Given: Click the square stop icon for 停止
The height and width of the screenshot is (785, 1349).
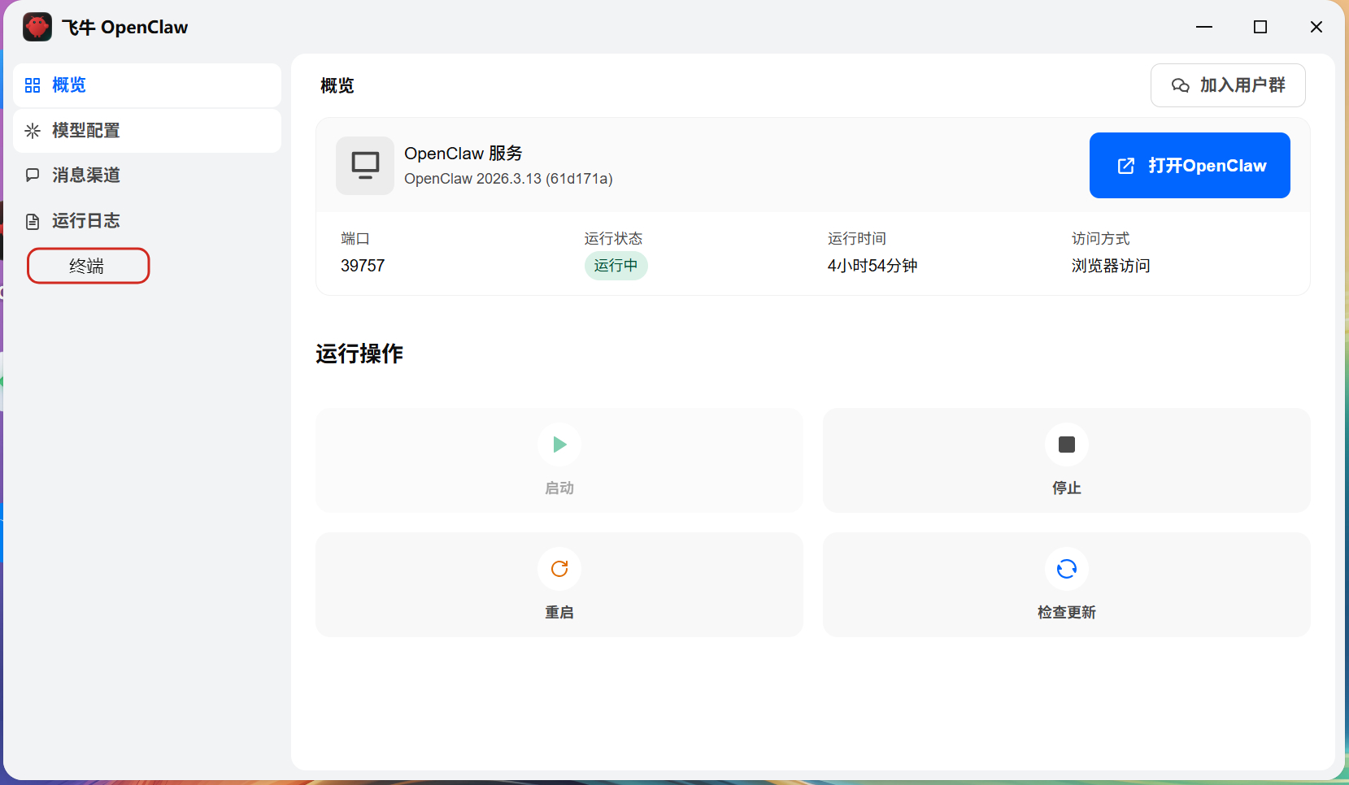Looking at the screenshot, I should pos(1067,445).
